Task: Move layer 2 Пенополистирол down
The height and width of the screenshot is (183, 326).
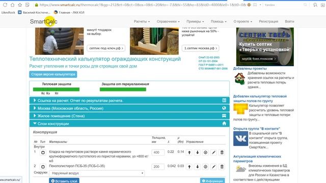Action: pyautogui.click(x=197, y=167)
